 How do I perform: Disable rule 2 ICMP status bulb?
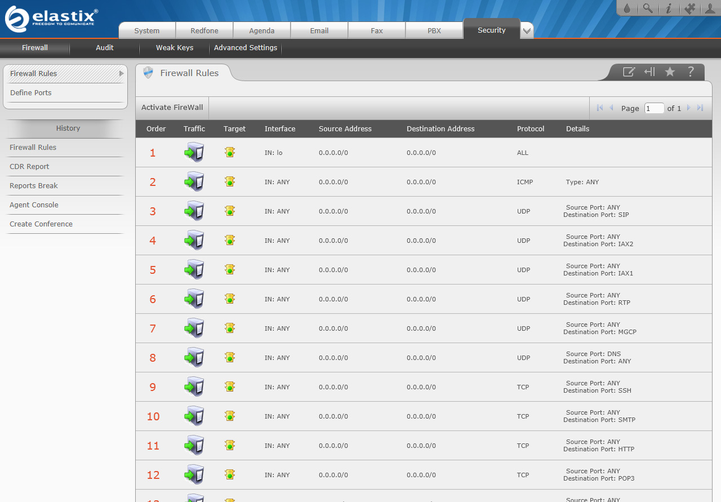(x=229, y=181)
